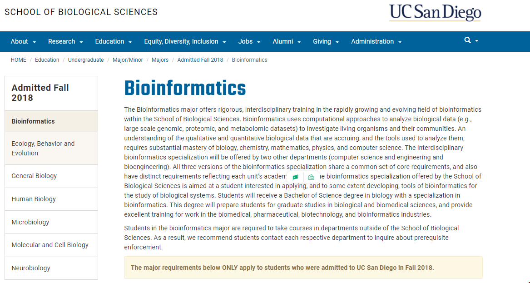Click the green chat bubble suggestion icon

coord(295,177)
